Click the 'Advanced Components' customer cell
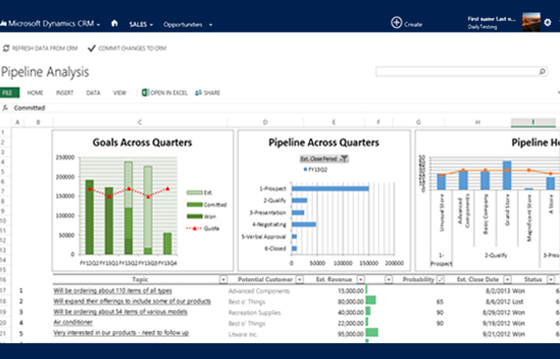Image resolution: width=560 pixels, height=359 pixels. pos(259,291)
